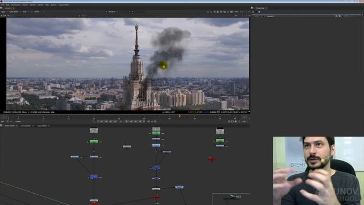Open the File menu

tap(2, 5)
